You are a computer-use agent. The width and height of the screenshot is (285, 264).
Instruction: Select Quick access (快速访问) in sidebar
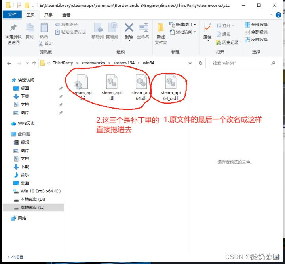[x=23, y=80]
